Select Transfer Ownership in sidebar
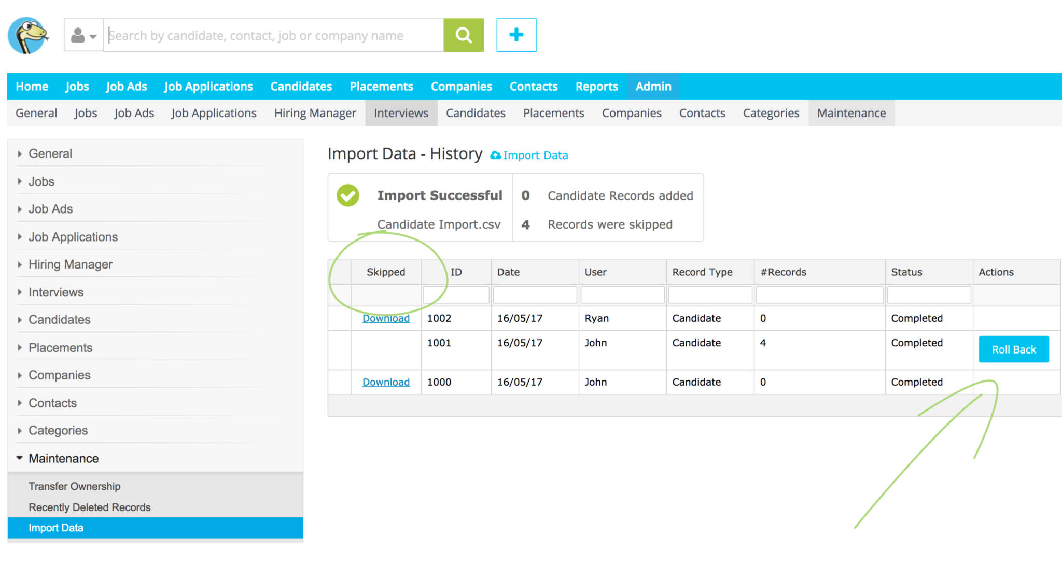This screenshot has width=1062, height=565. [x=74, y=486]
